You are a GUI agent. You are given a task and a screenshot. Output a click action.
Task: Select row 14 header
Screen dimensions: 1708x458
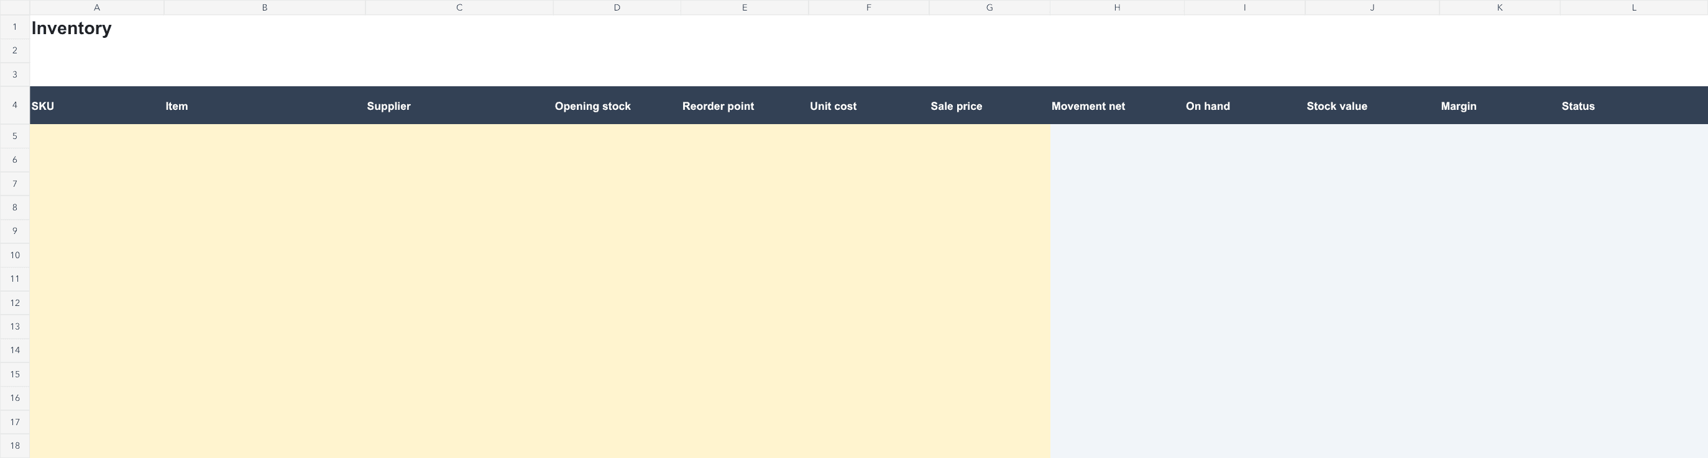coord(14,350)
